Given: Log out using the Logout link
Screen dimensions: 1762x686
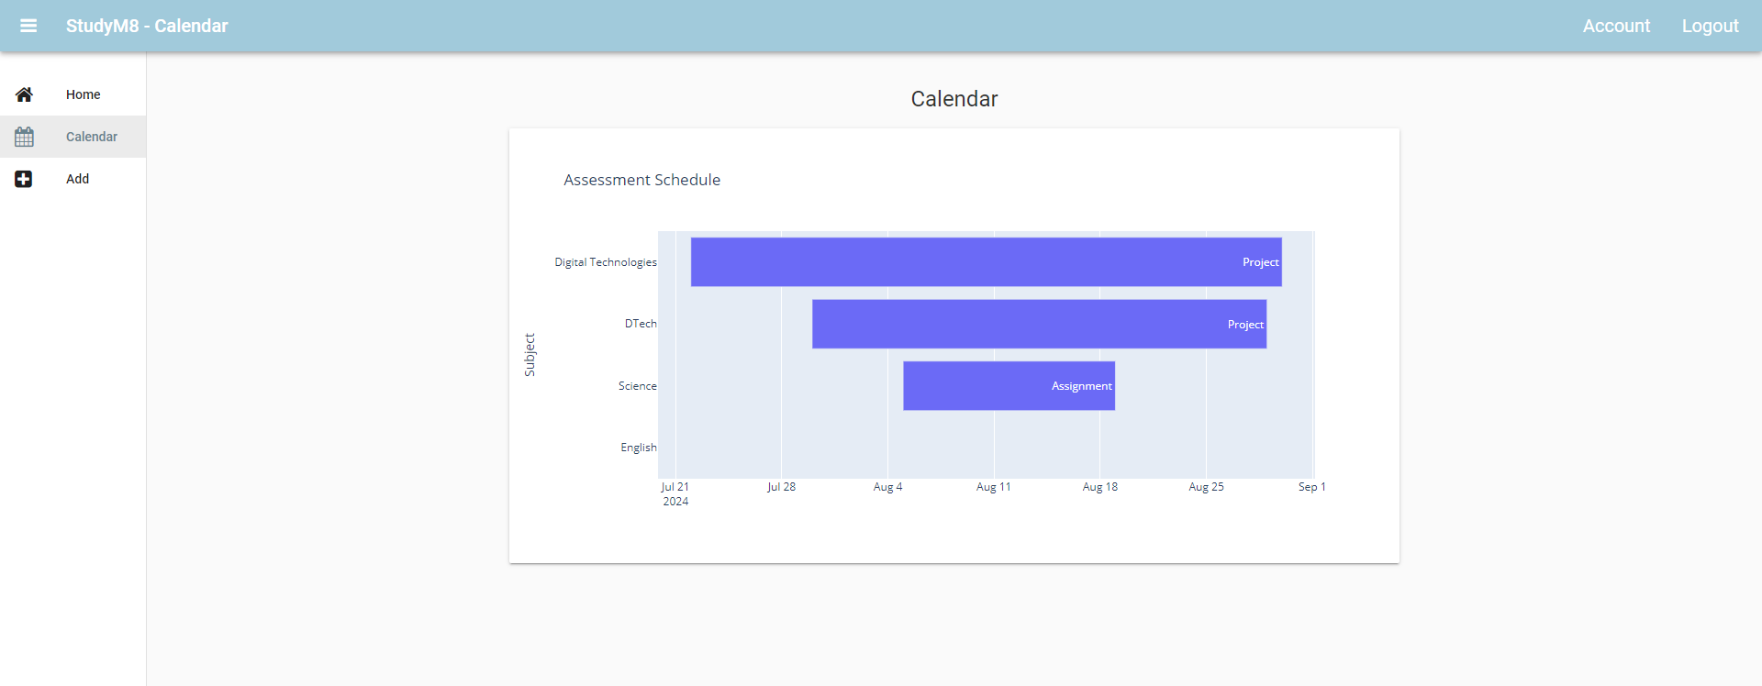Looking at the screenshot, I should click(1710, 26).
